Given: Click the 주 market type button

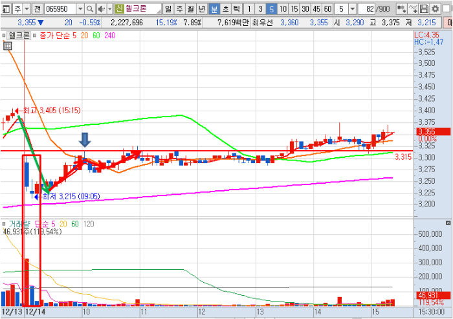Looking at the screenshot, I should point(17,9).
